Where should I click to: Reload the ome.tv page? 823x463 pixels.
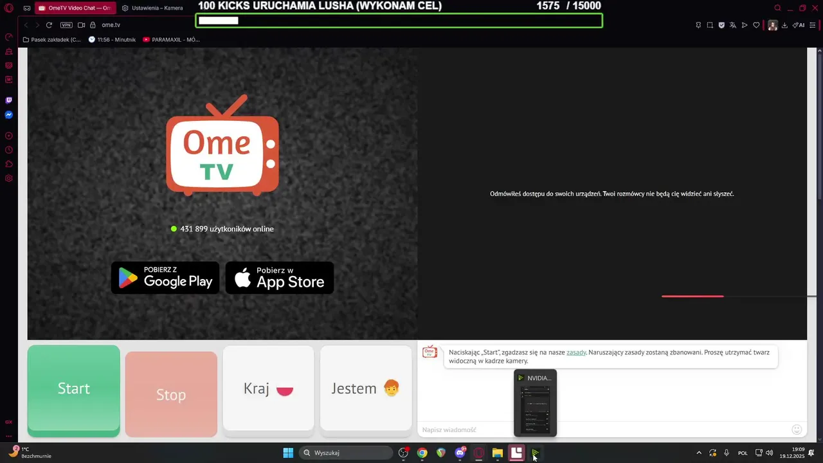coord(49,25)
